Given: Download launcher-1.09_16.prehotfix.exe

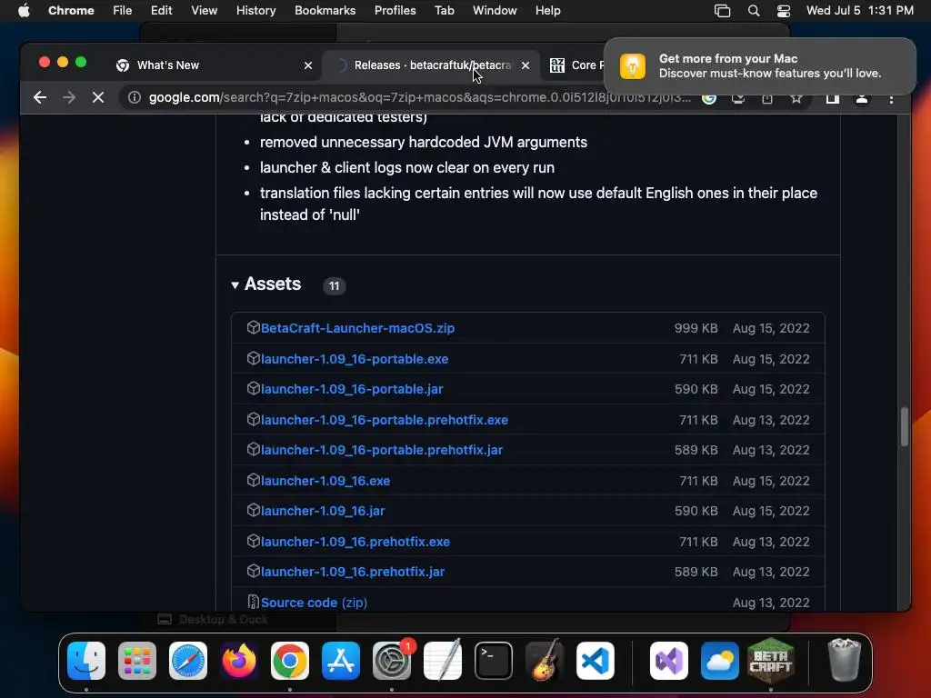Looking at the screenshot, I should pos(355,542).
